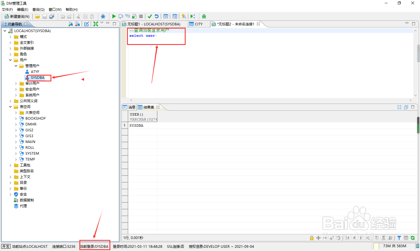Image resolution: width=420 pixels, height=251 pixels.
Task: Collapse the LOCALHOST(SYSDBA) connection node
Action: 5,31
